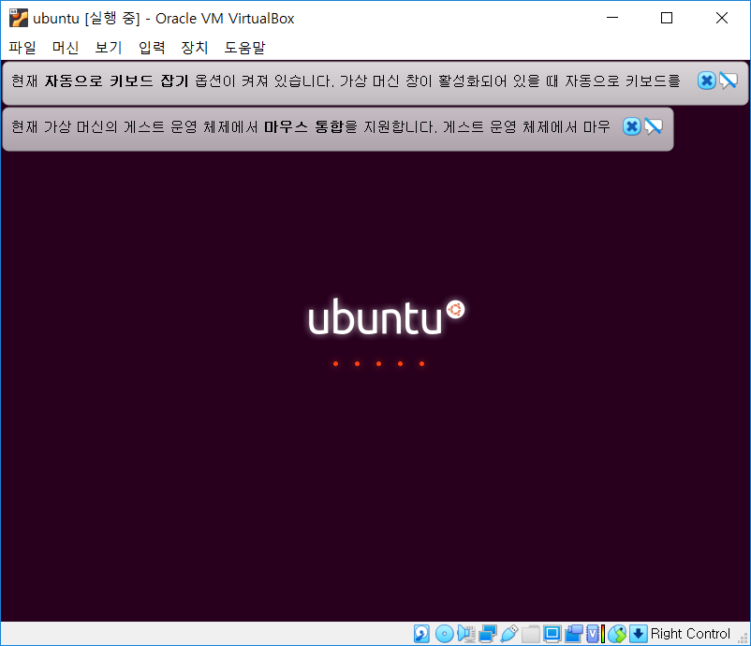751x646 pixels.
Task: Click the display status icon
Action: click(x=552, y=634)
